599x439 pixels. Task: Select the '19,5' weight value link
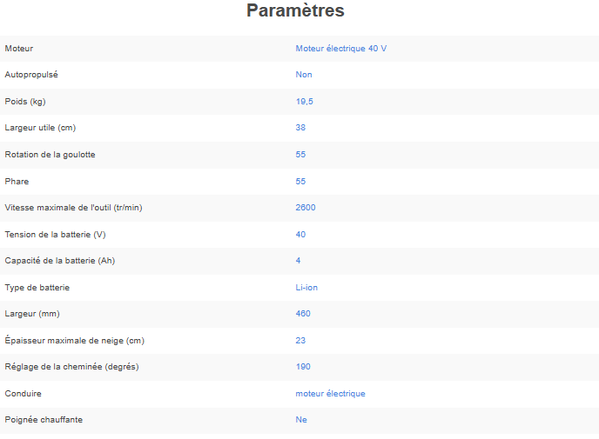pos(304,102)
